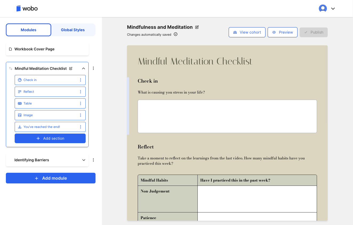Screen dimensions: 353x225
Task: Select the Check in section
Action: 50,80
